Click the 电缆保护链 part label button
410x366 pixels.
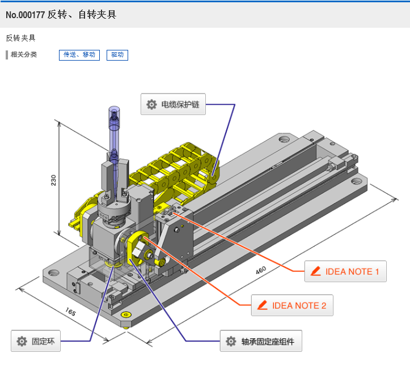[173, 104]
